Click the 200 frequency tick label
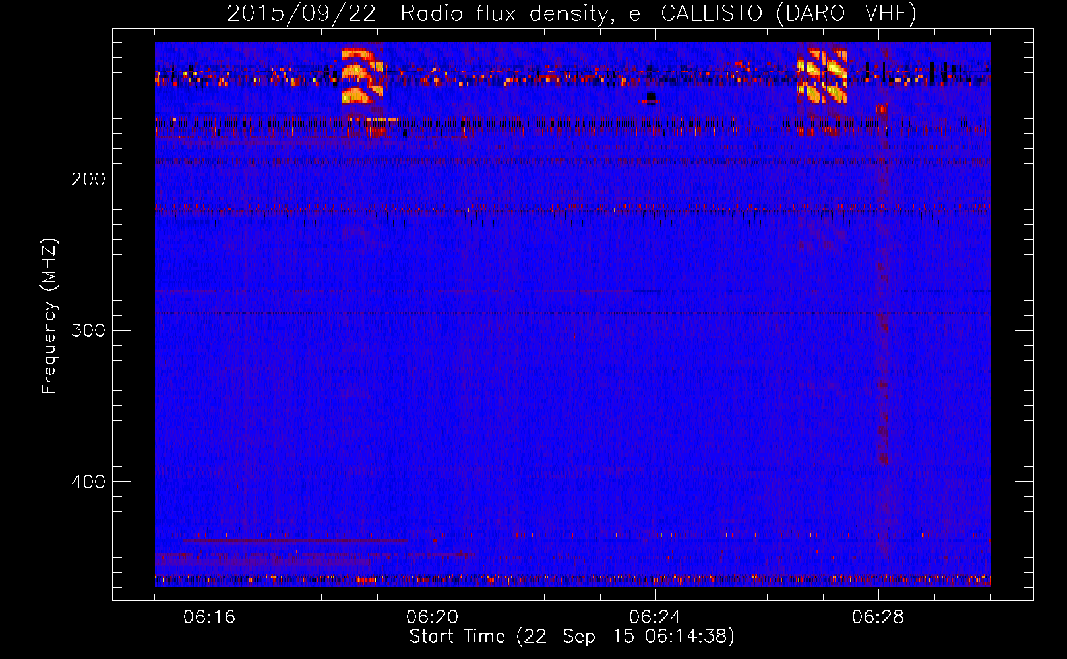This screenshot has height=659, width=1067. 88,179
